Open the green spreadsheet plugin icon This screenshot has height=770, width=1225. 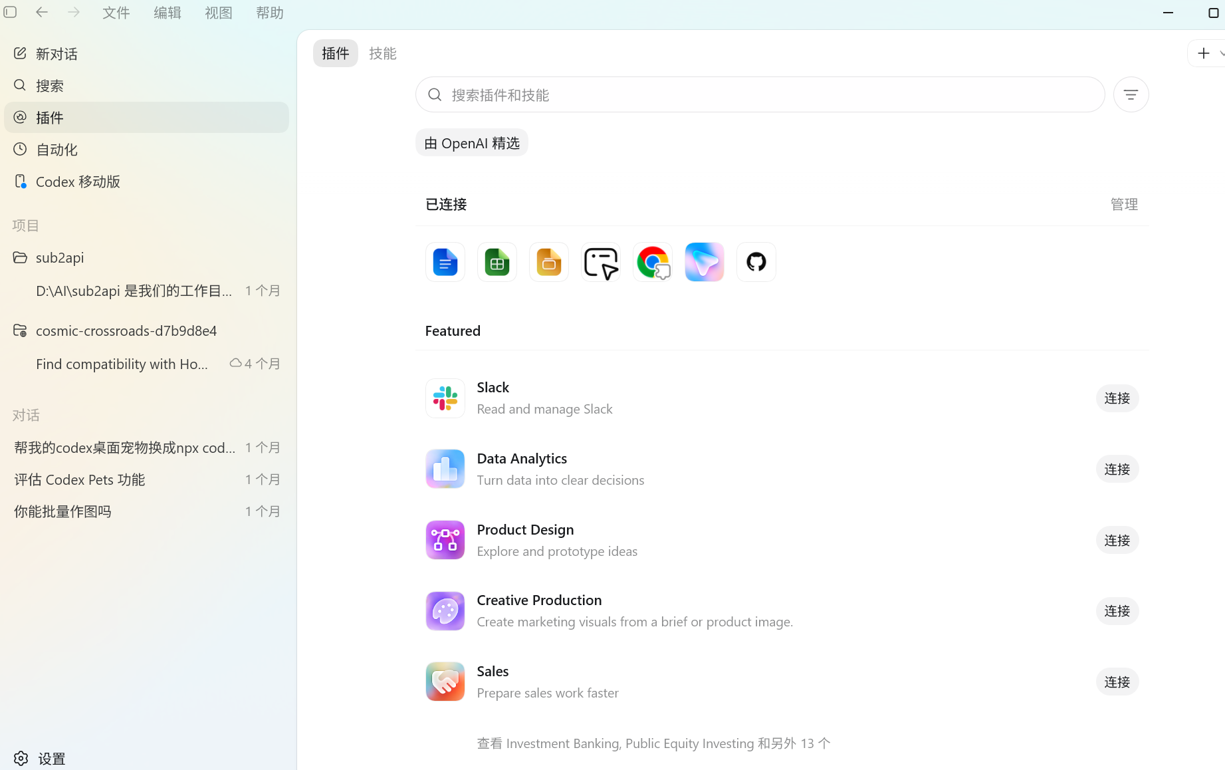click(497, 262)
